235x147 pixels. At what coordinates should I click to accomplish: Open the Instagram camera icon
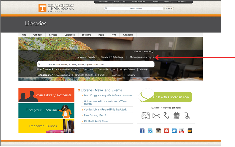[x=158, y=131]
